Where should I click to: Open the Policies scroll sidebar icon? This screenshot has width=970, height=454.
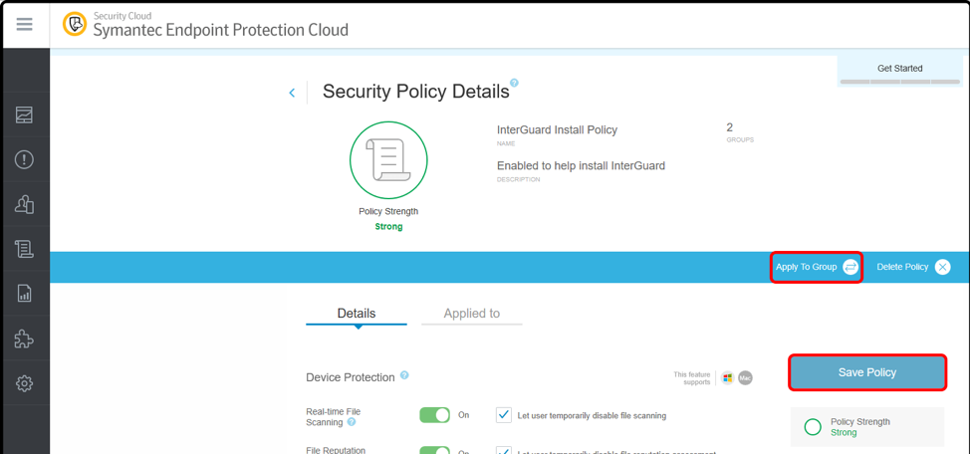(x=24, y=249)
